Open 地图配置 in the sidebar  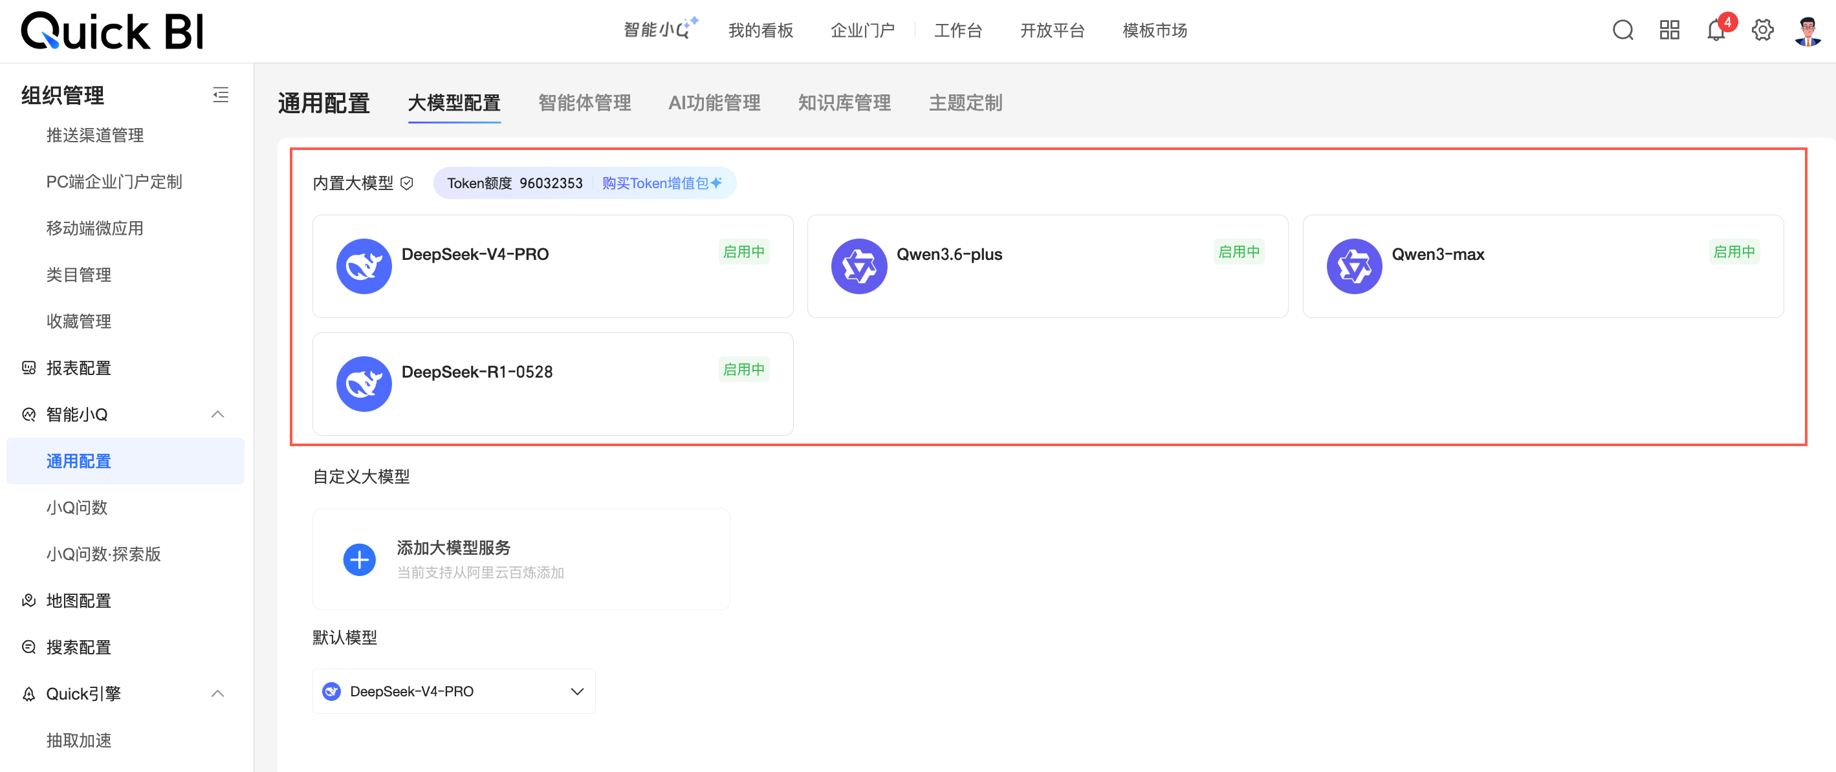(x=78, y=601)
